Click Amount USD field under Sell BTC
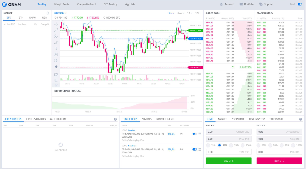Image resolution: width=306 pixels, height=169 pixels. click(279, 132)
